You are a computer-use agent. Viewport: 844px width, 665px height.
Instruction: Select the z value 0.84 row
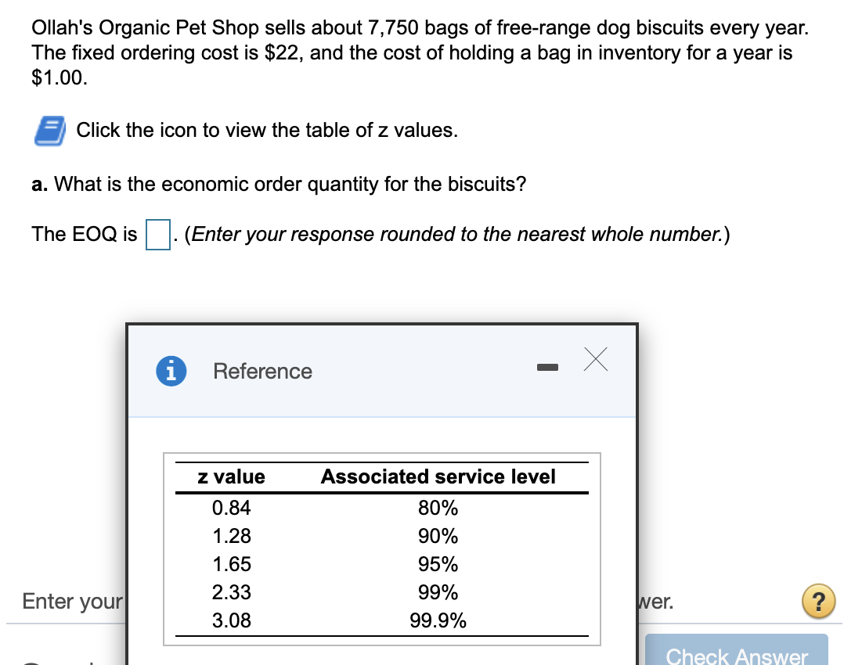233,508
